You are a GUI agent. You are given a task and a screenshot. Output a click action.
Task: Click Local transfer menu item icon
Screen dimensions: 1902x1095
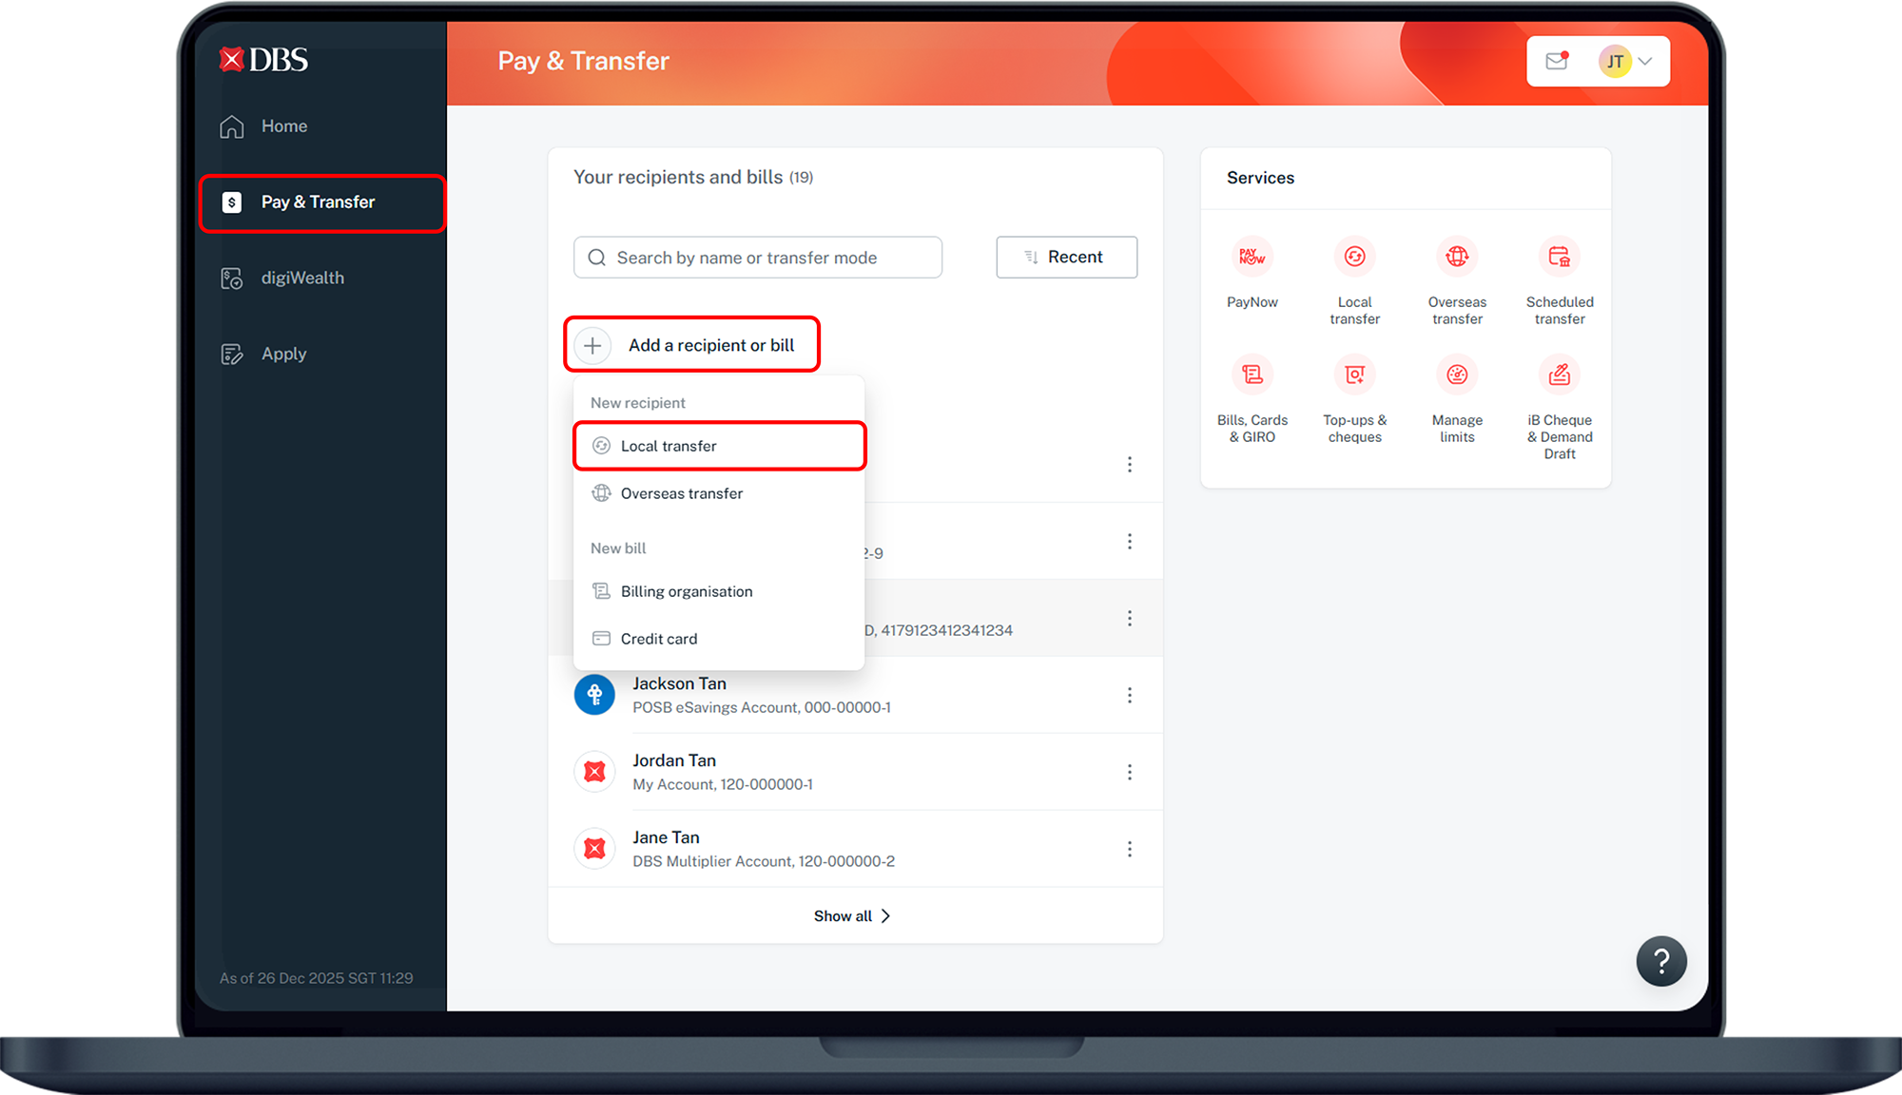point(601,446)
